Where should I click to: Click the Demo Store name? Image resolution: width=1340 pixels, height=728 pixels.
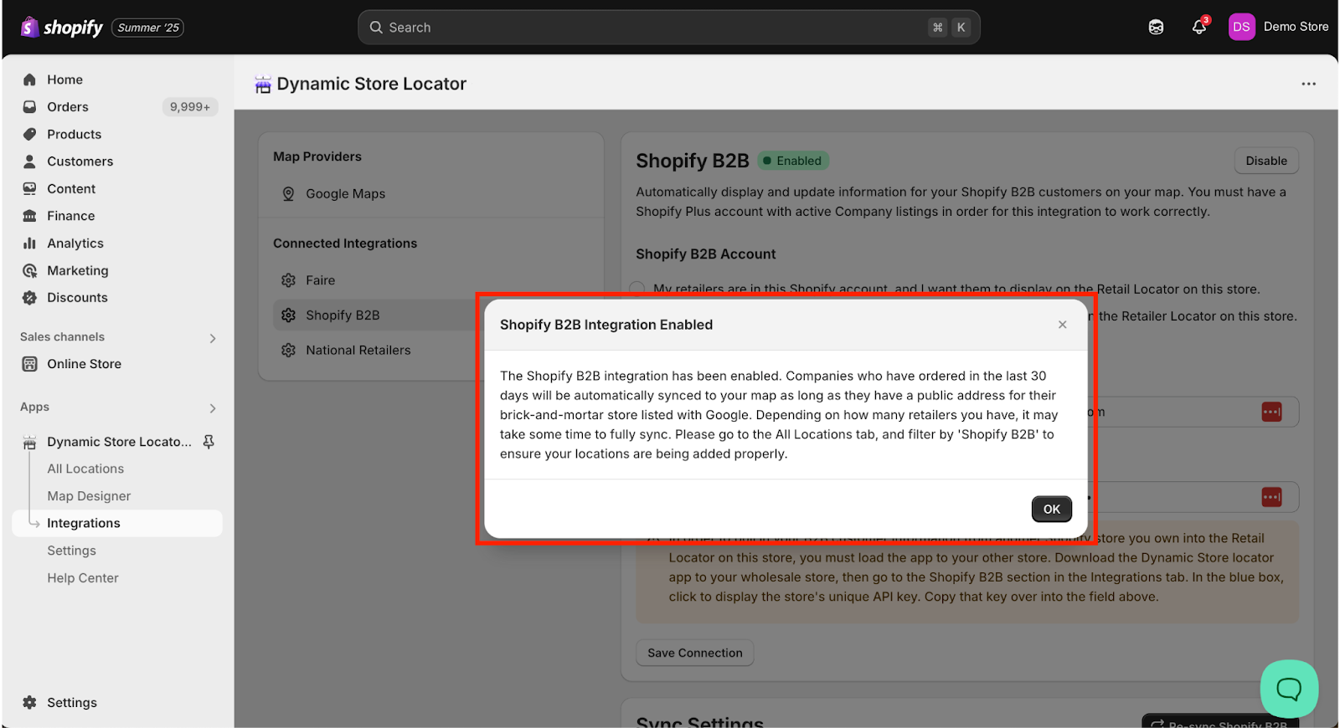(x=1296, y=27)
